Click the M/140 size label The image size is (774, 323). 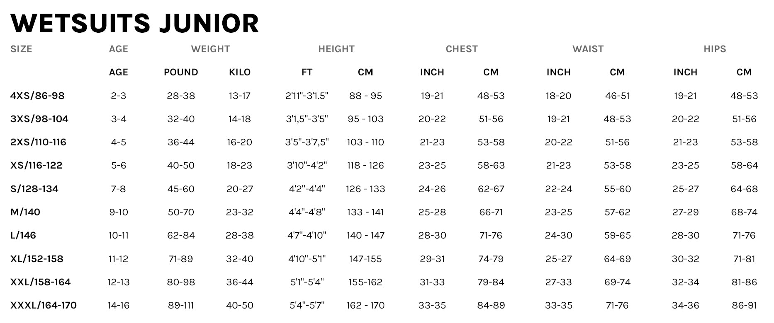(25, 212)
